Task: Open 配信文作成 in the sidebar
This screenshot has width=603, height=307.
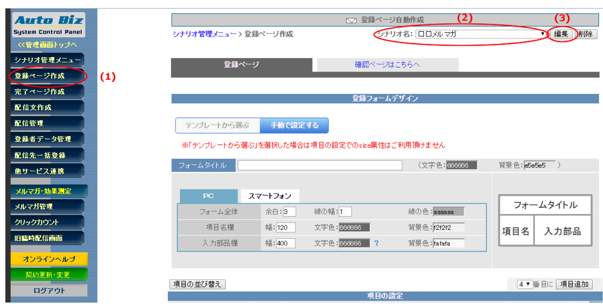Action: coord(47,107)
